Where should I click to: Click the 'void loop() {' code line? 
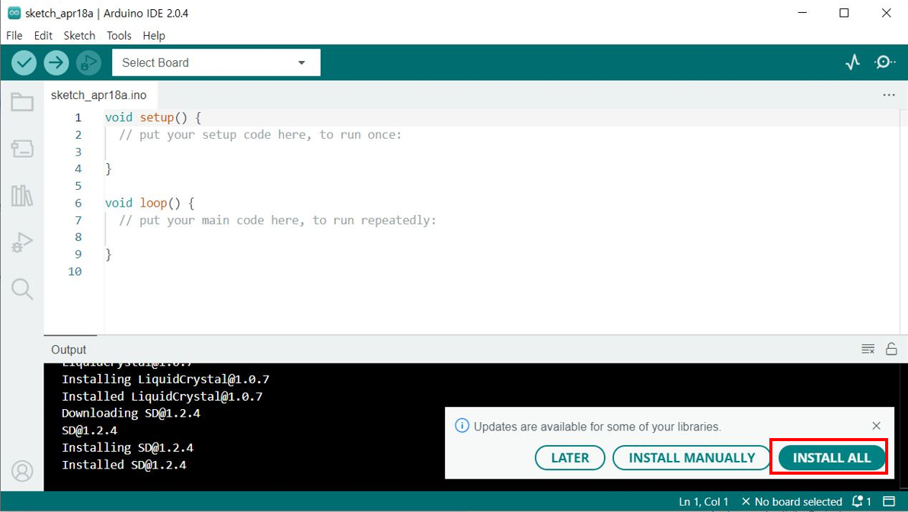click(149, 203)
